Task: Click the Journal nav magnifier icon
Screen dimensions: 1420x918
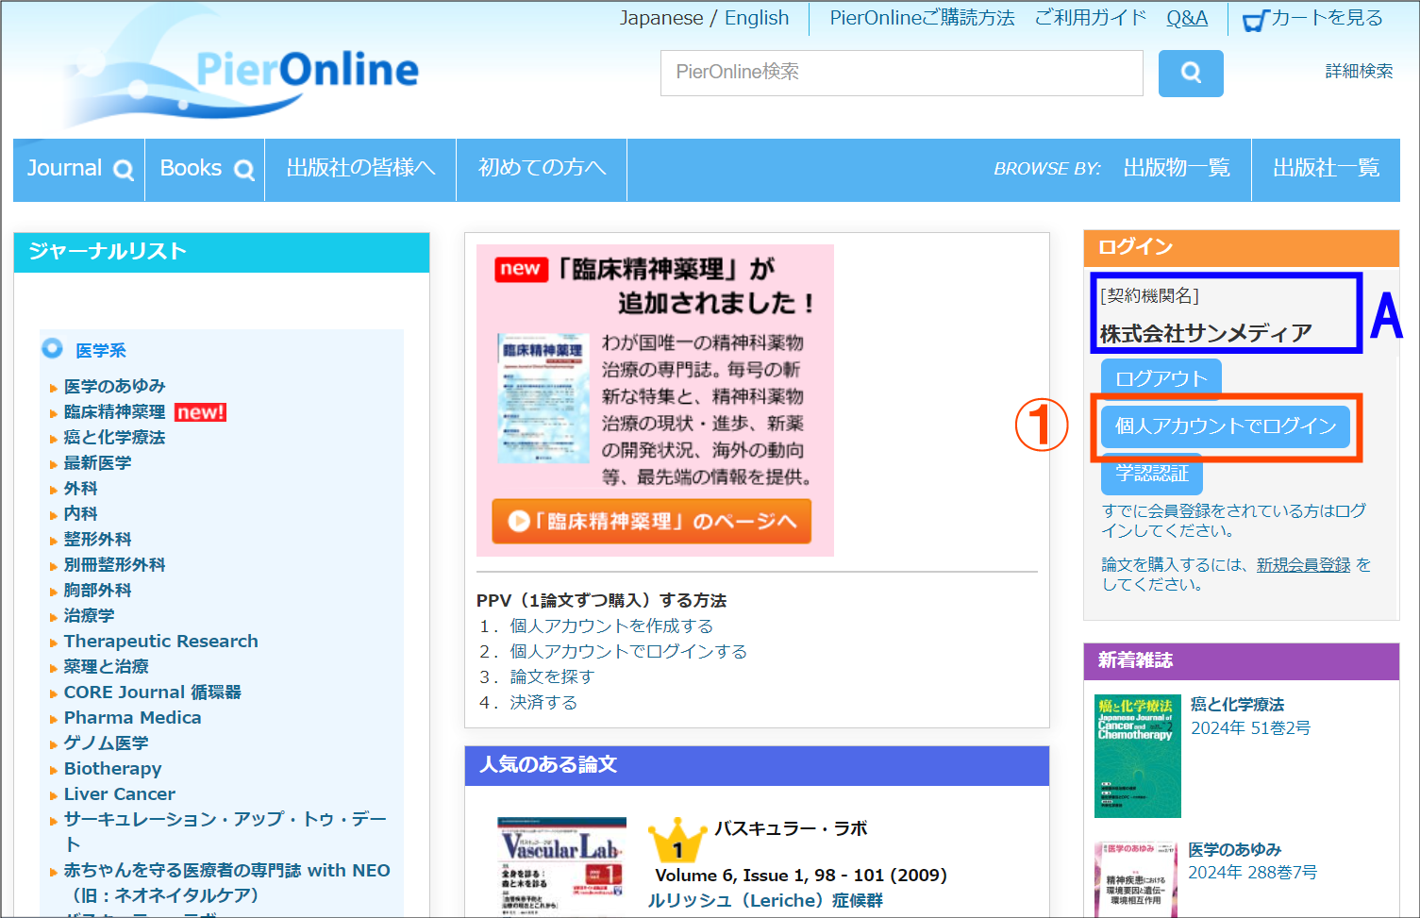Action: click(124, 170)
